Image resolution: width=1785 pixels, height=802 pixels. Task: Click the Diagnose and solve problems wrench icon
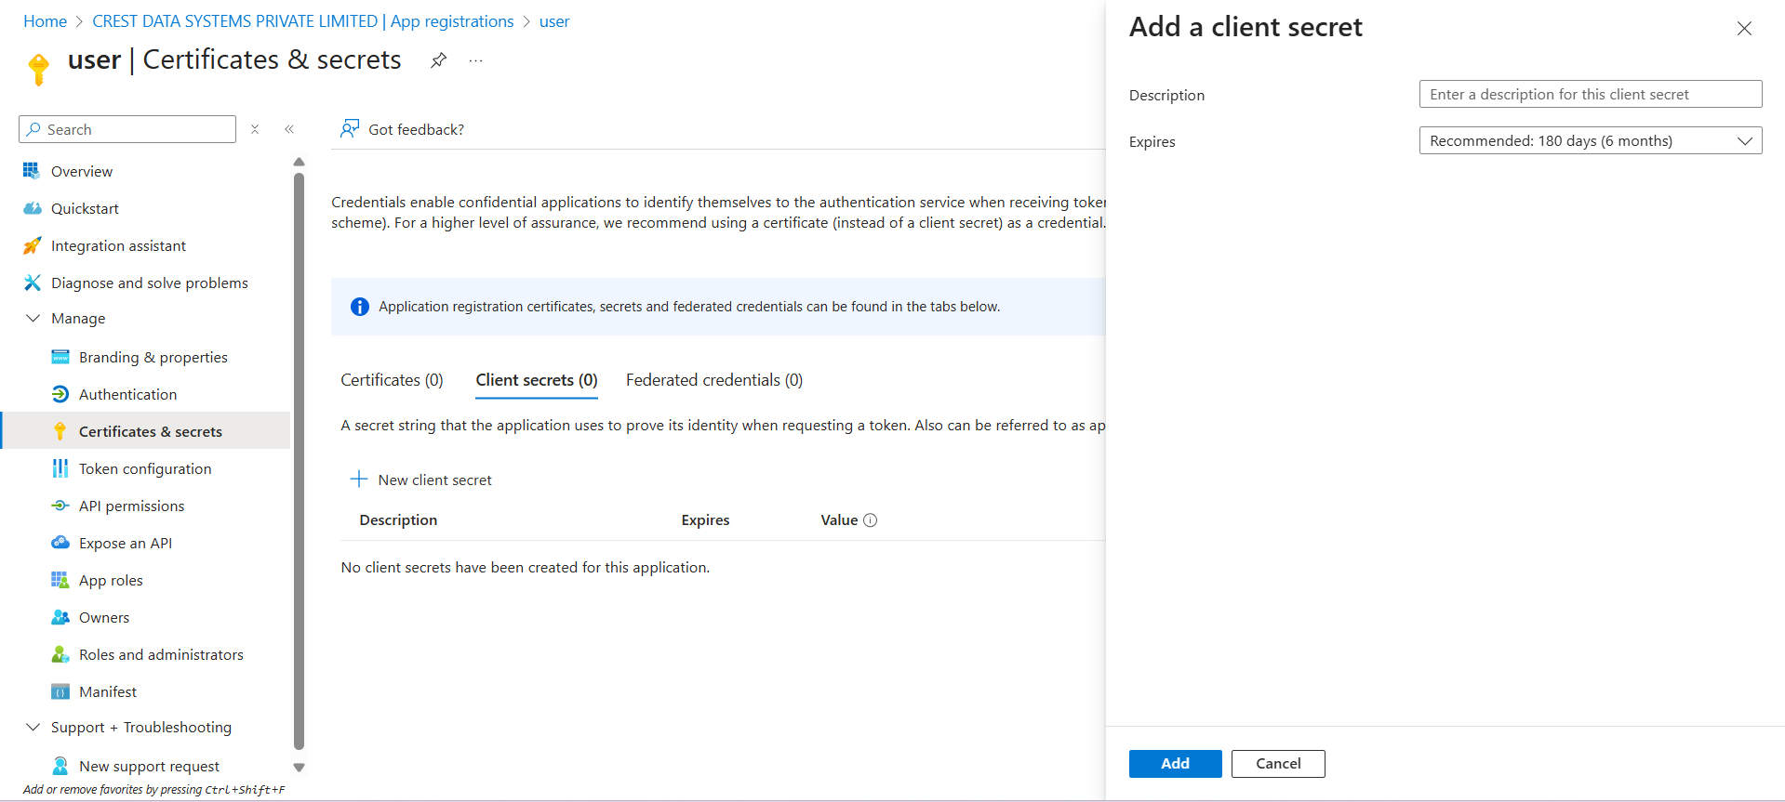32,283
